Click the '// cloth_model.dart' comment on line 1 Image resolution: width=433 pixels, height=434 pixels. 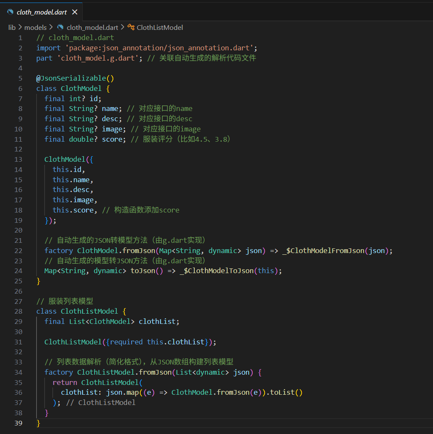pyautogui.click(x=75, y=38)
